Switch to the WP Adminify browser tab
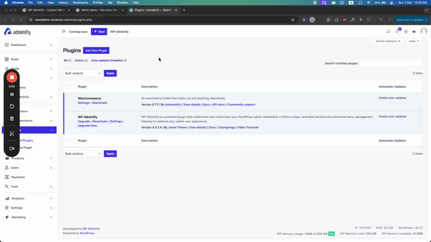Screen dimensions: 431x242 pos(46,10)
